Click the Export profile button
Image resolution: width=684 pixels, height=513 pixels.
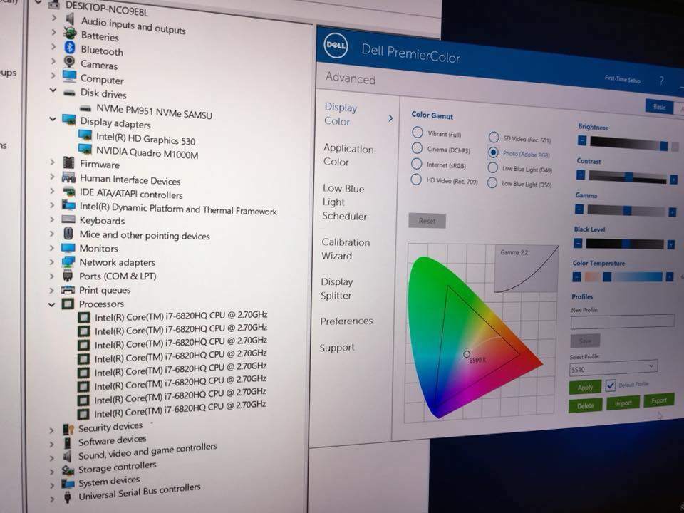point(658,401)
